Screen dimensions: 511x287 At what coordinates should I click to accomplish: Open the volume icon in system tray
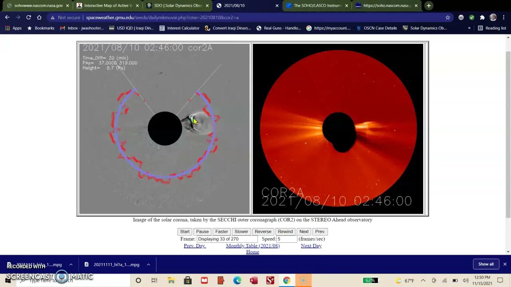[465, 281]
